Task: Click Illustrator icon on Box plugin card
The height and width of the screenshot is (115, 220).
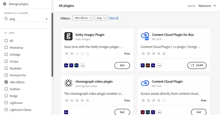Action: pos(148,65)
